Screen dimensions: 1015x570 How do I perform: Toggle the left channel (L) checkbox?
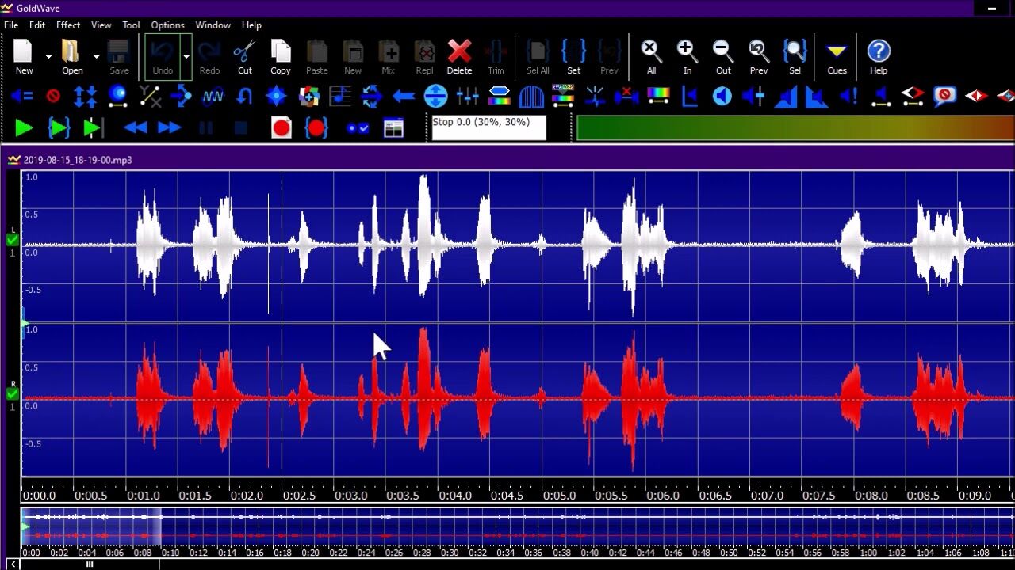click(12, 240)
